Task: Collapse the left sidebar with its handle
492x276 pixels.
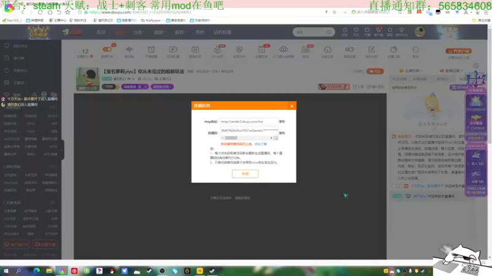Action: pos(63,150)
